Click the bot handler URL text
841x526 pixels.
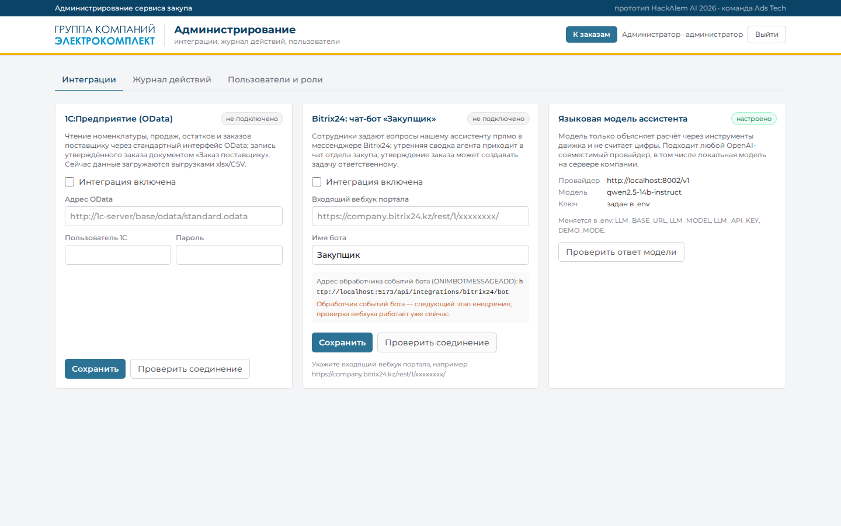click(419, 286)
